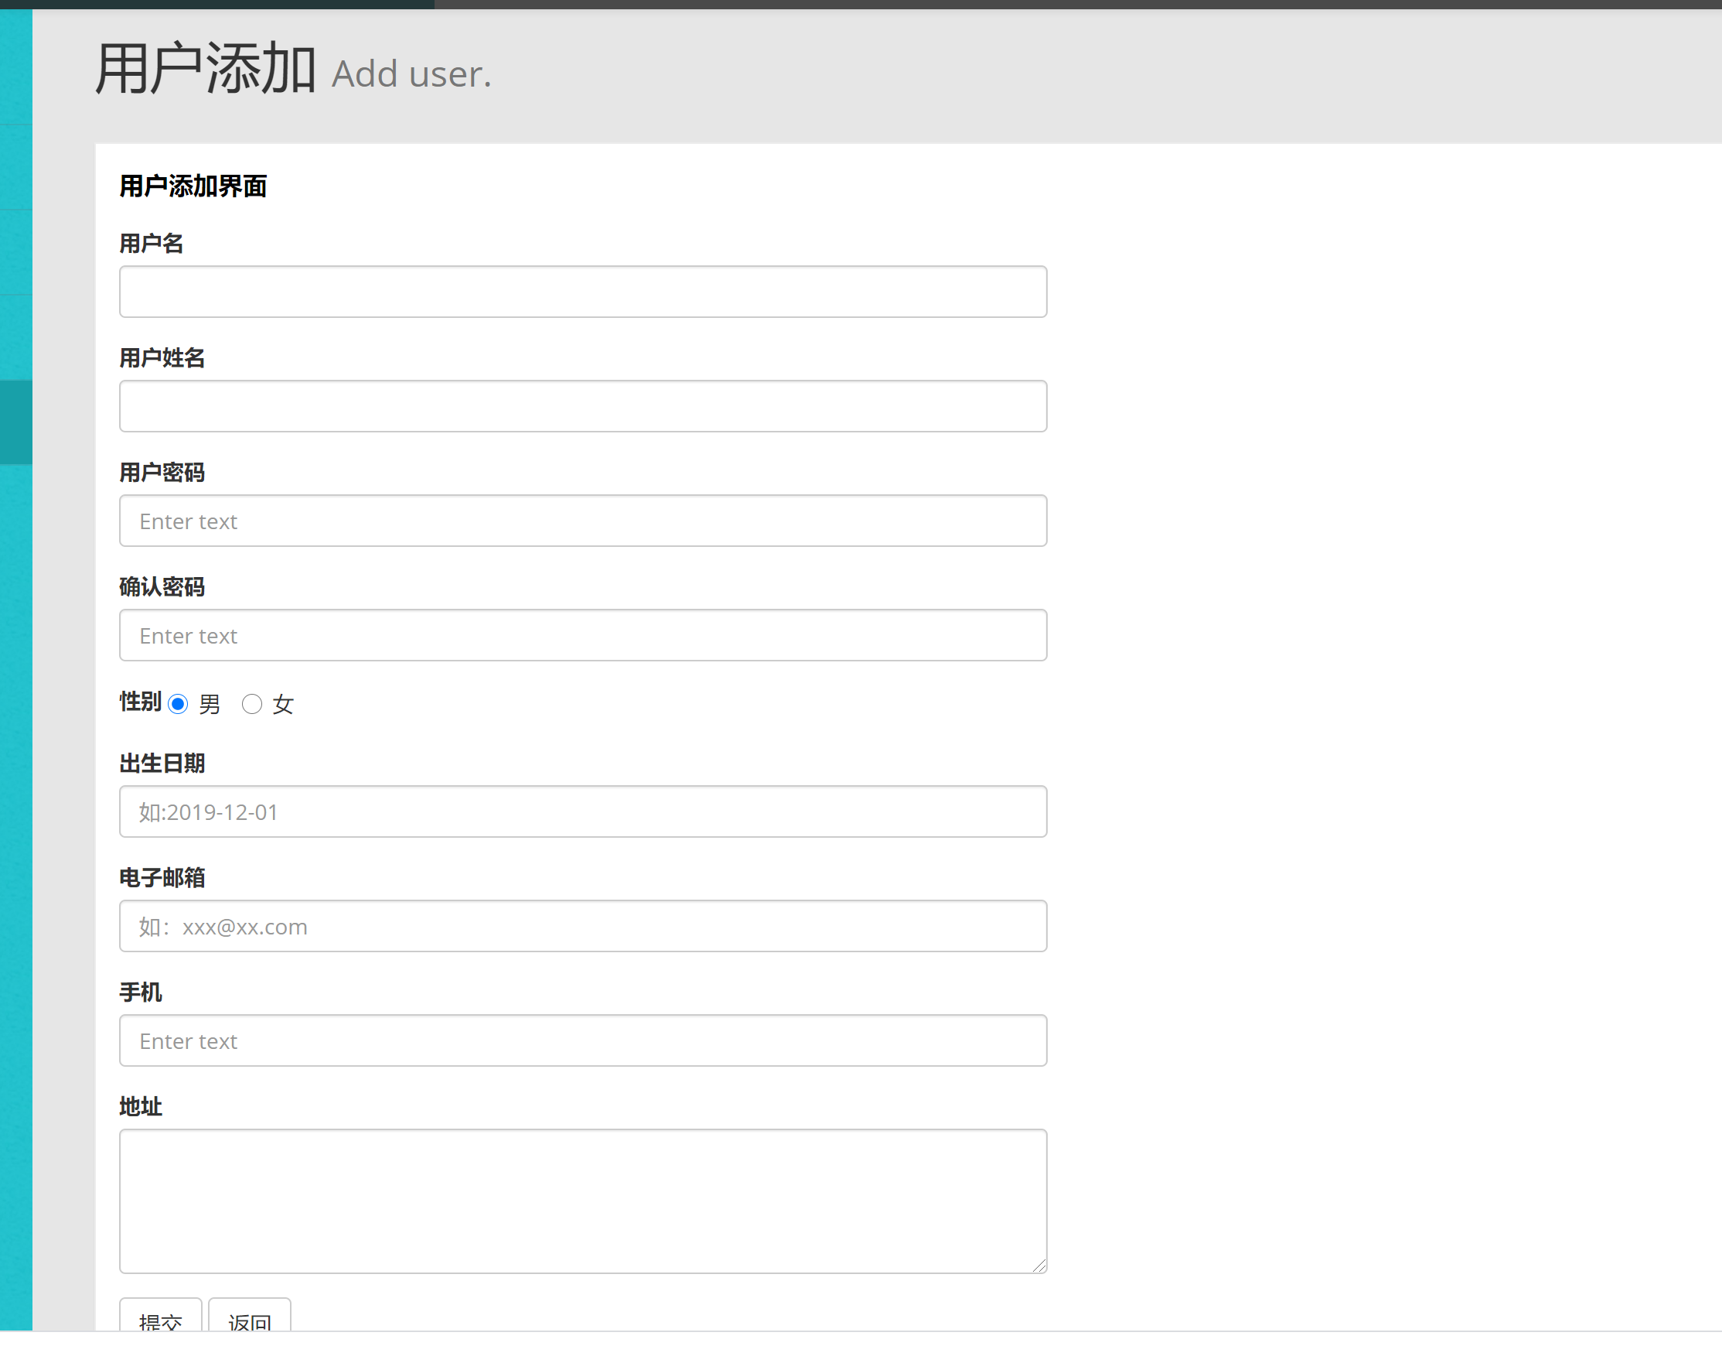Click the 出生日期 date field

pos(583,812)
